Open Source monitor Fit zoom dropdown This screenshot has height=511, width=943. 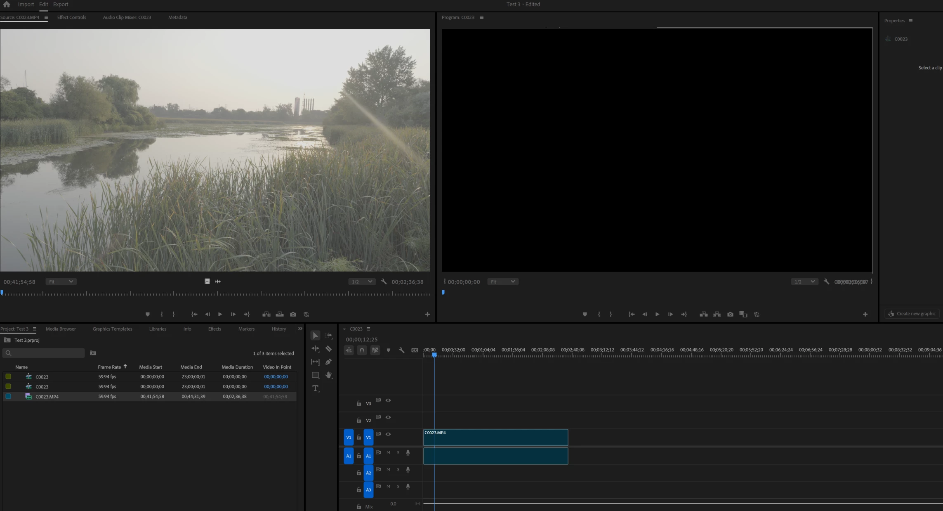[61, 282]
